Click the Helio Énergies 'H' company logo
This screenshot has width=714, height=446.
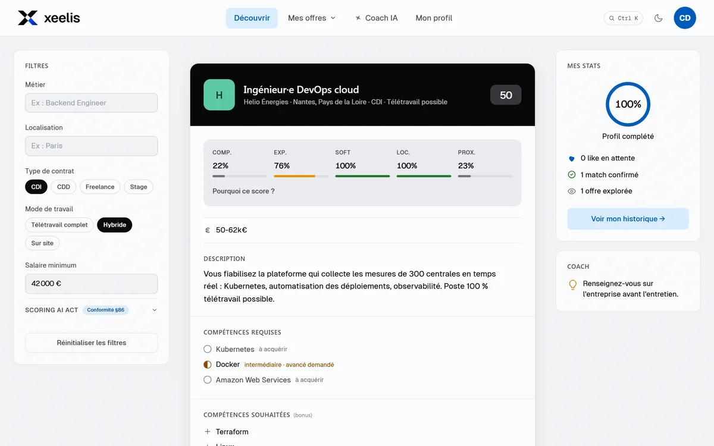point(219,95)
